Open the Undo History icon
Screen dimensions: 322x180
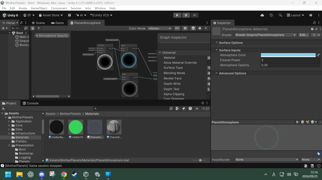coord(271,15)
